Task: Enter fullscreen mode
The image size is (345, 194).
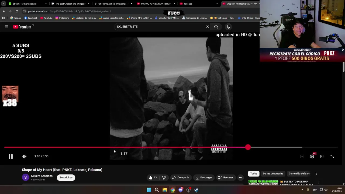Action: click(x=332, y=156)
